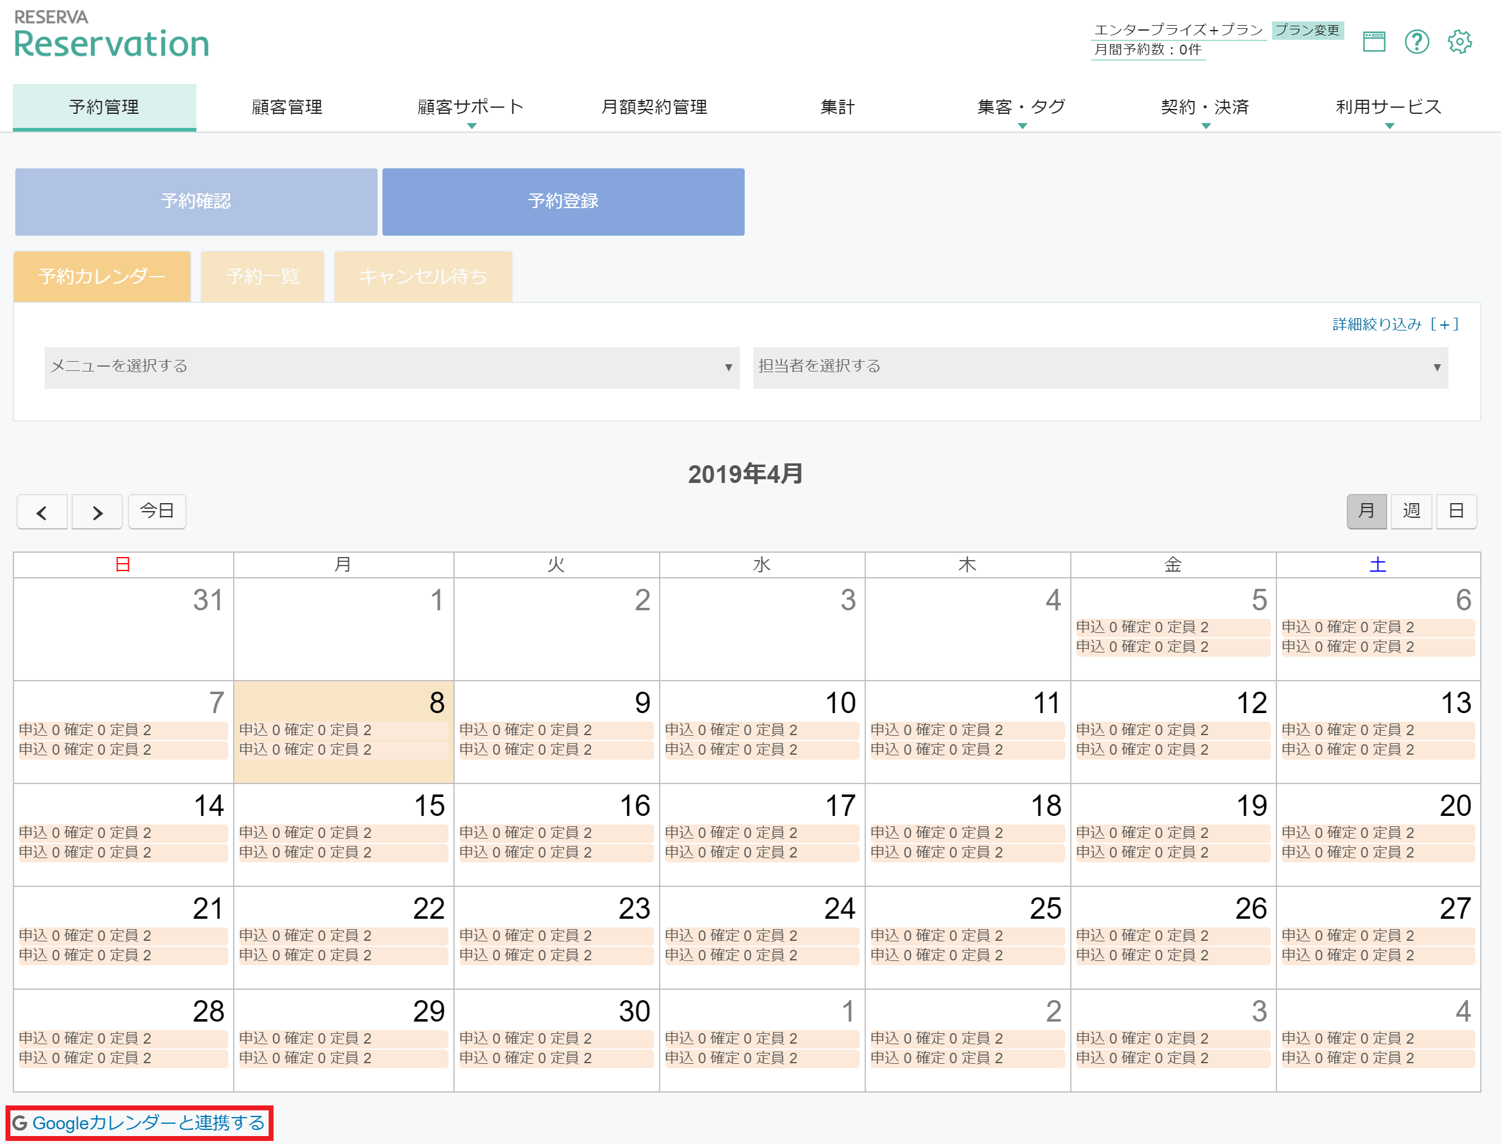Click second slot entry on April 17
Screen dimensions: 1501x1144
tap(762, 853)
